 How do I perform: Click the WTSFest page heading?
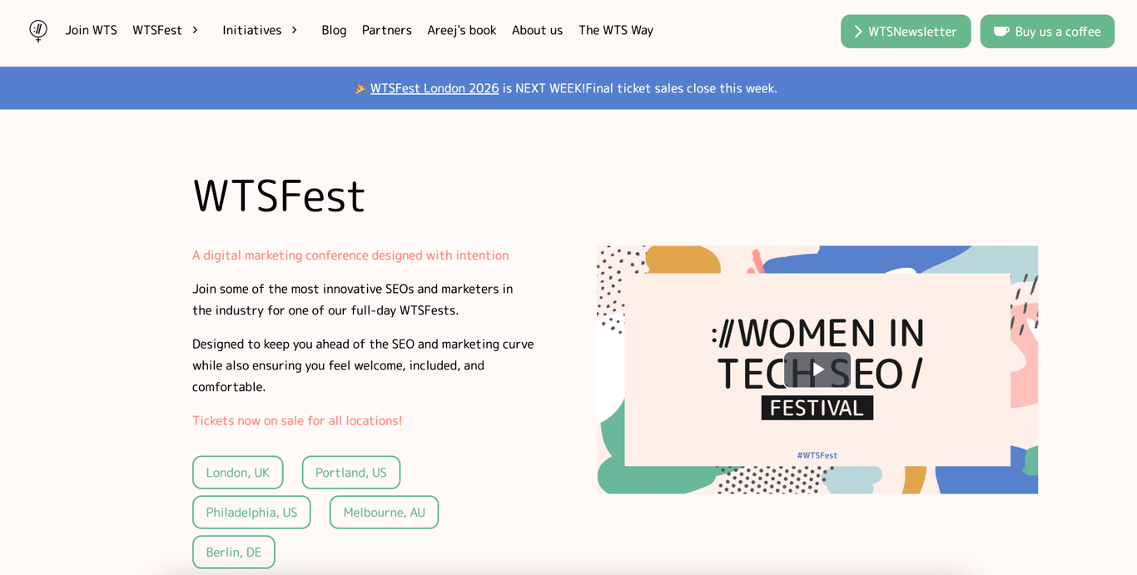[x=279, y=196]
